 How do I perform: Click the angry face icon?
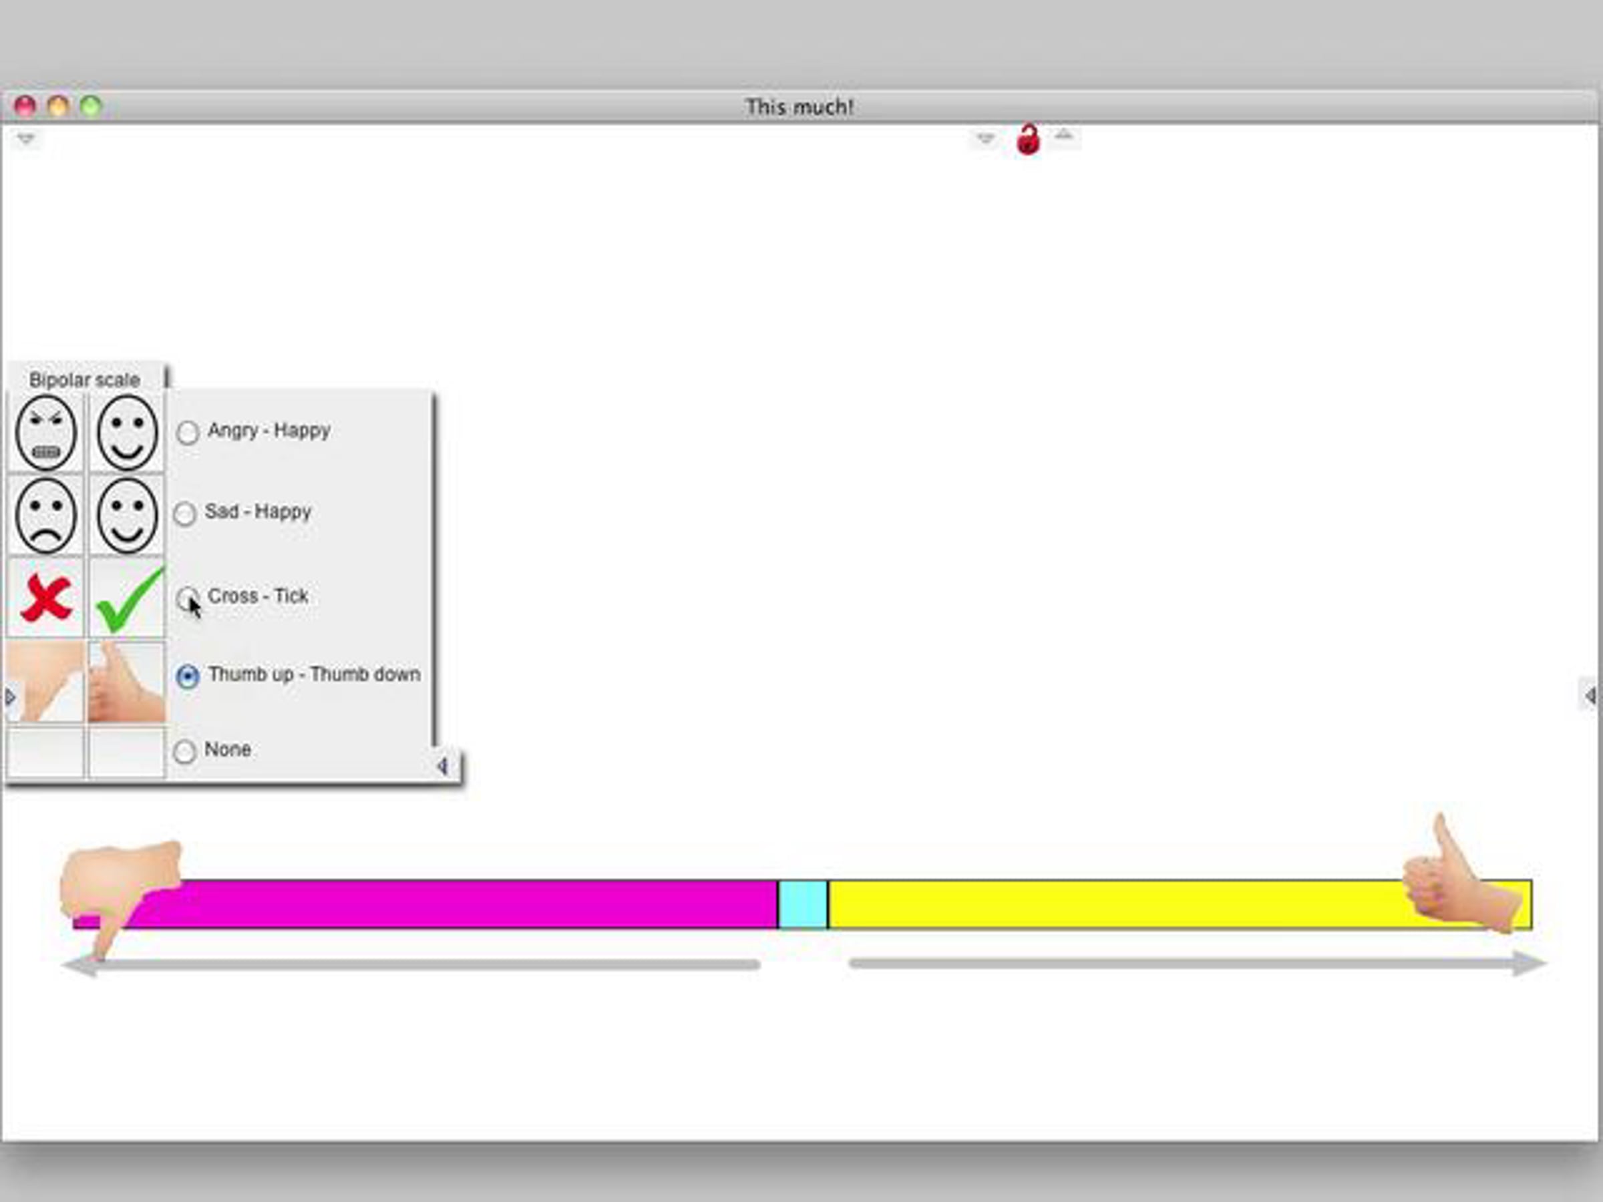click(x=45, y=433)
